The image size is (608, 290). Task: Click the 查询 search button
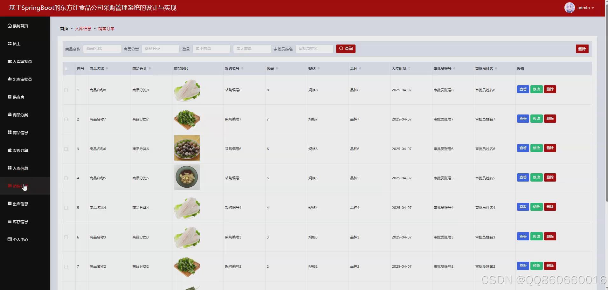point(346,49)
